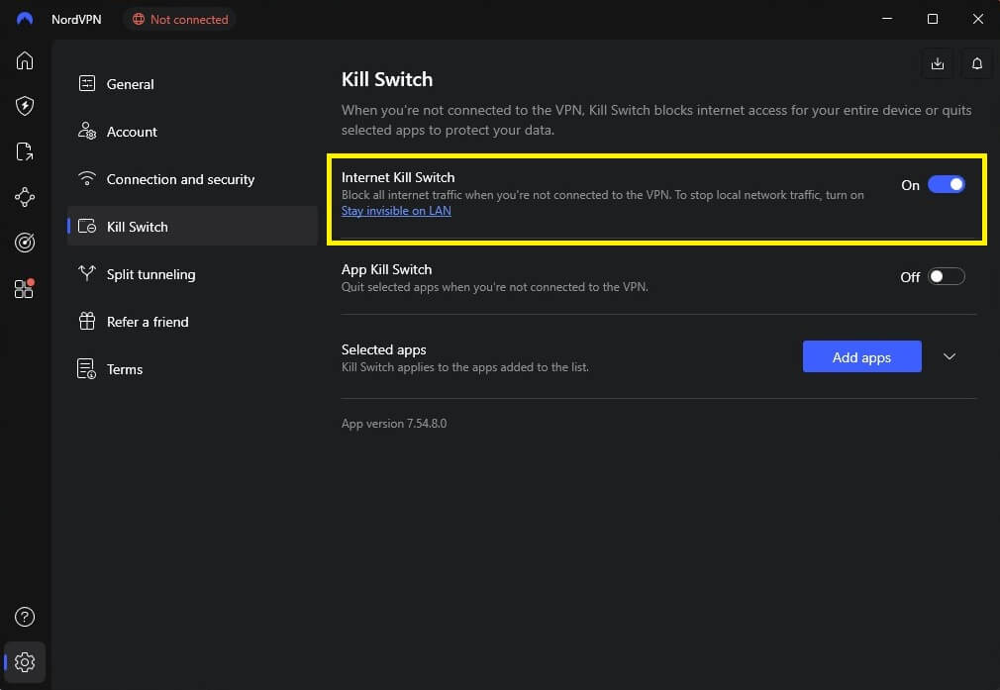Viewport: 1000px width, 690px height.
Task: Open Threat Protection from the sidebar
Action: tap(25, 106)
